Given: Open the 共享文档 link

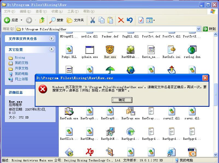Looking at the screenshot, I should tap(21, 68).
